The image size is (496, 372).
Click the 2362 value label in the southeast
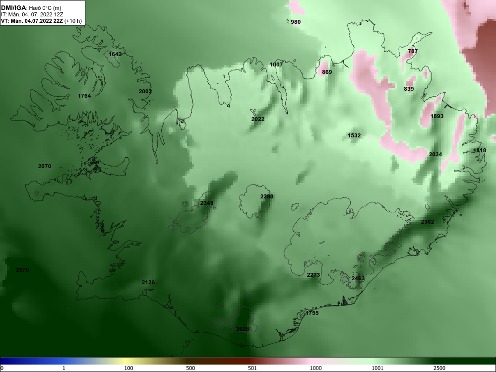[428, 222]
